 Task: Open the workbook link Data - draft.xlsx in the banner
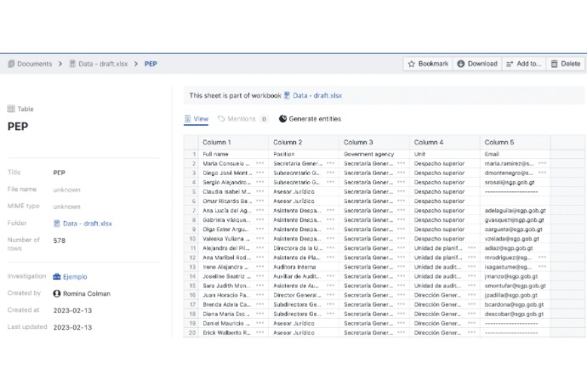(317, 95)
